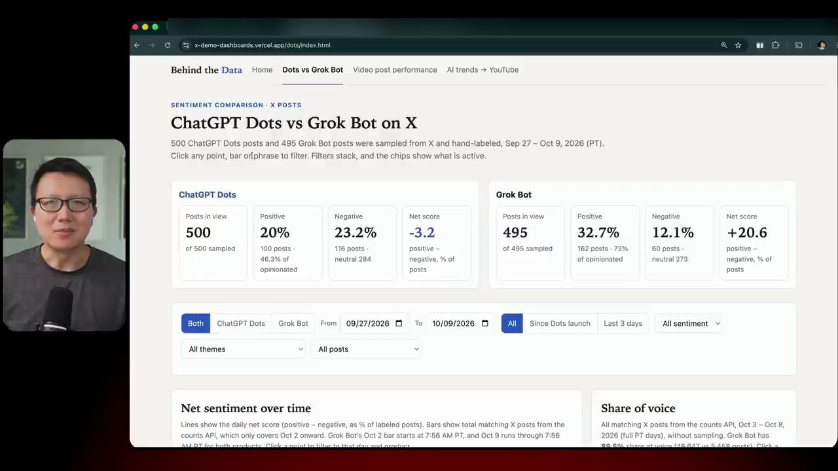Image resolution: width=838 pixels, height=471 pixels.
Task: Click the cast media icon in the toolbar
Action: click(x=799, y=45)
